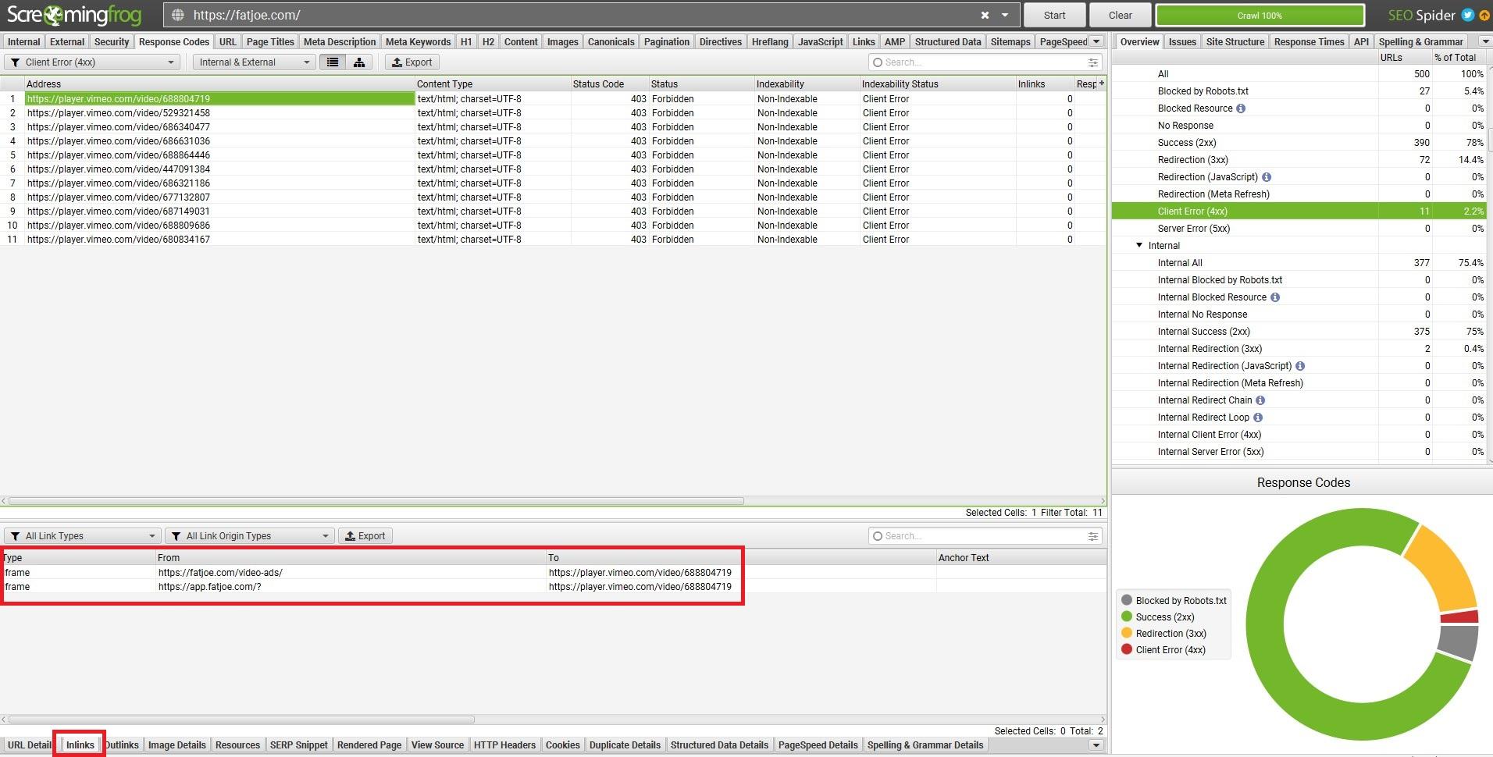Image resolution: width=1493 pixels, height=757 pixels.
Task: Start the crawl
Action: (x=1054, y=15)
